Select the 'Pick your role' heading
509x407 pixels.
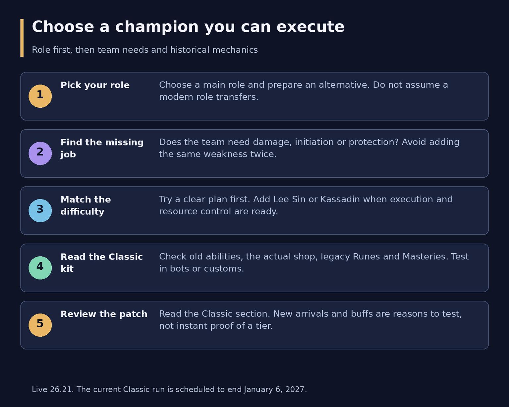95,85
